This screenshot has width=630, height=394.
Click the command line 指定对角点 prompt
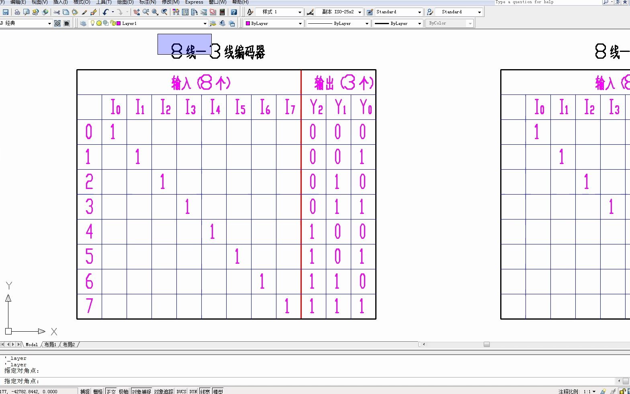pos(22,381)
